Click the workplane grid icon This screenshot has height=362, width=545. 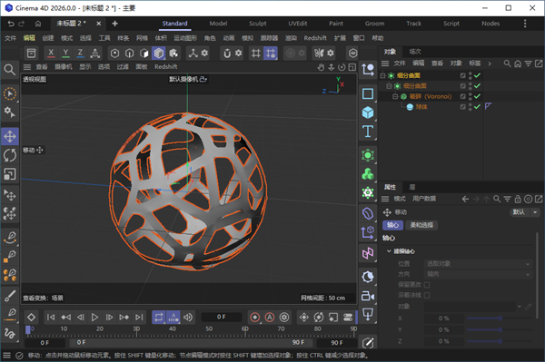256,54
